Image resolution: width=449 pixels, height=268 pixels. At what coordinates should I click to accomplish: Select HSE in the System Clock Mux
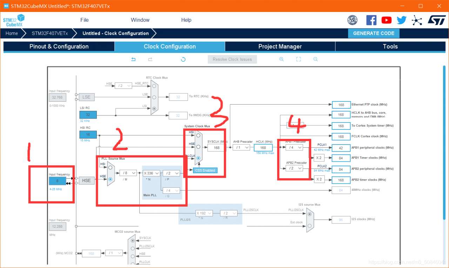tap(198, 147)
